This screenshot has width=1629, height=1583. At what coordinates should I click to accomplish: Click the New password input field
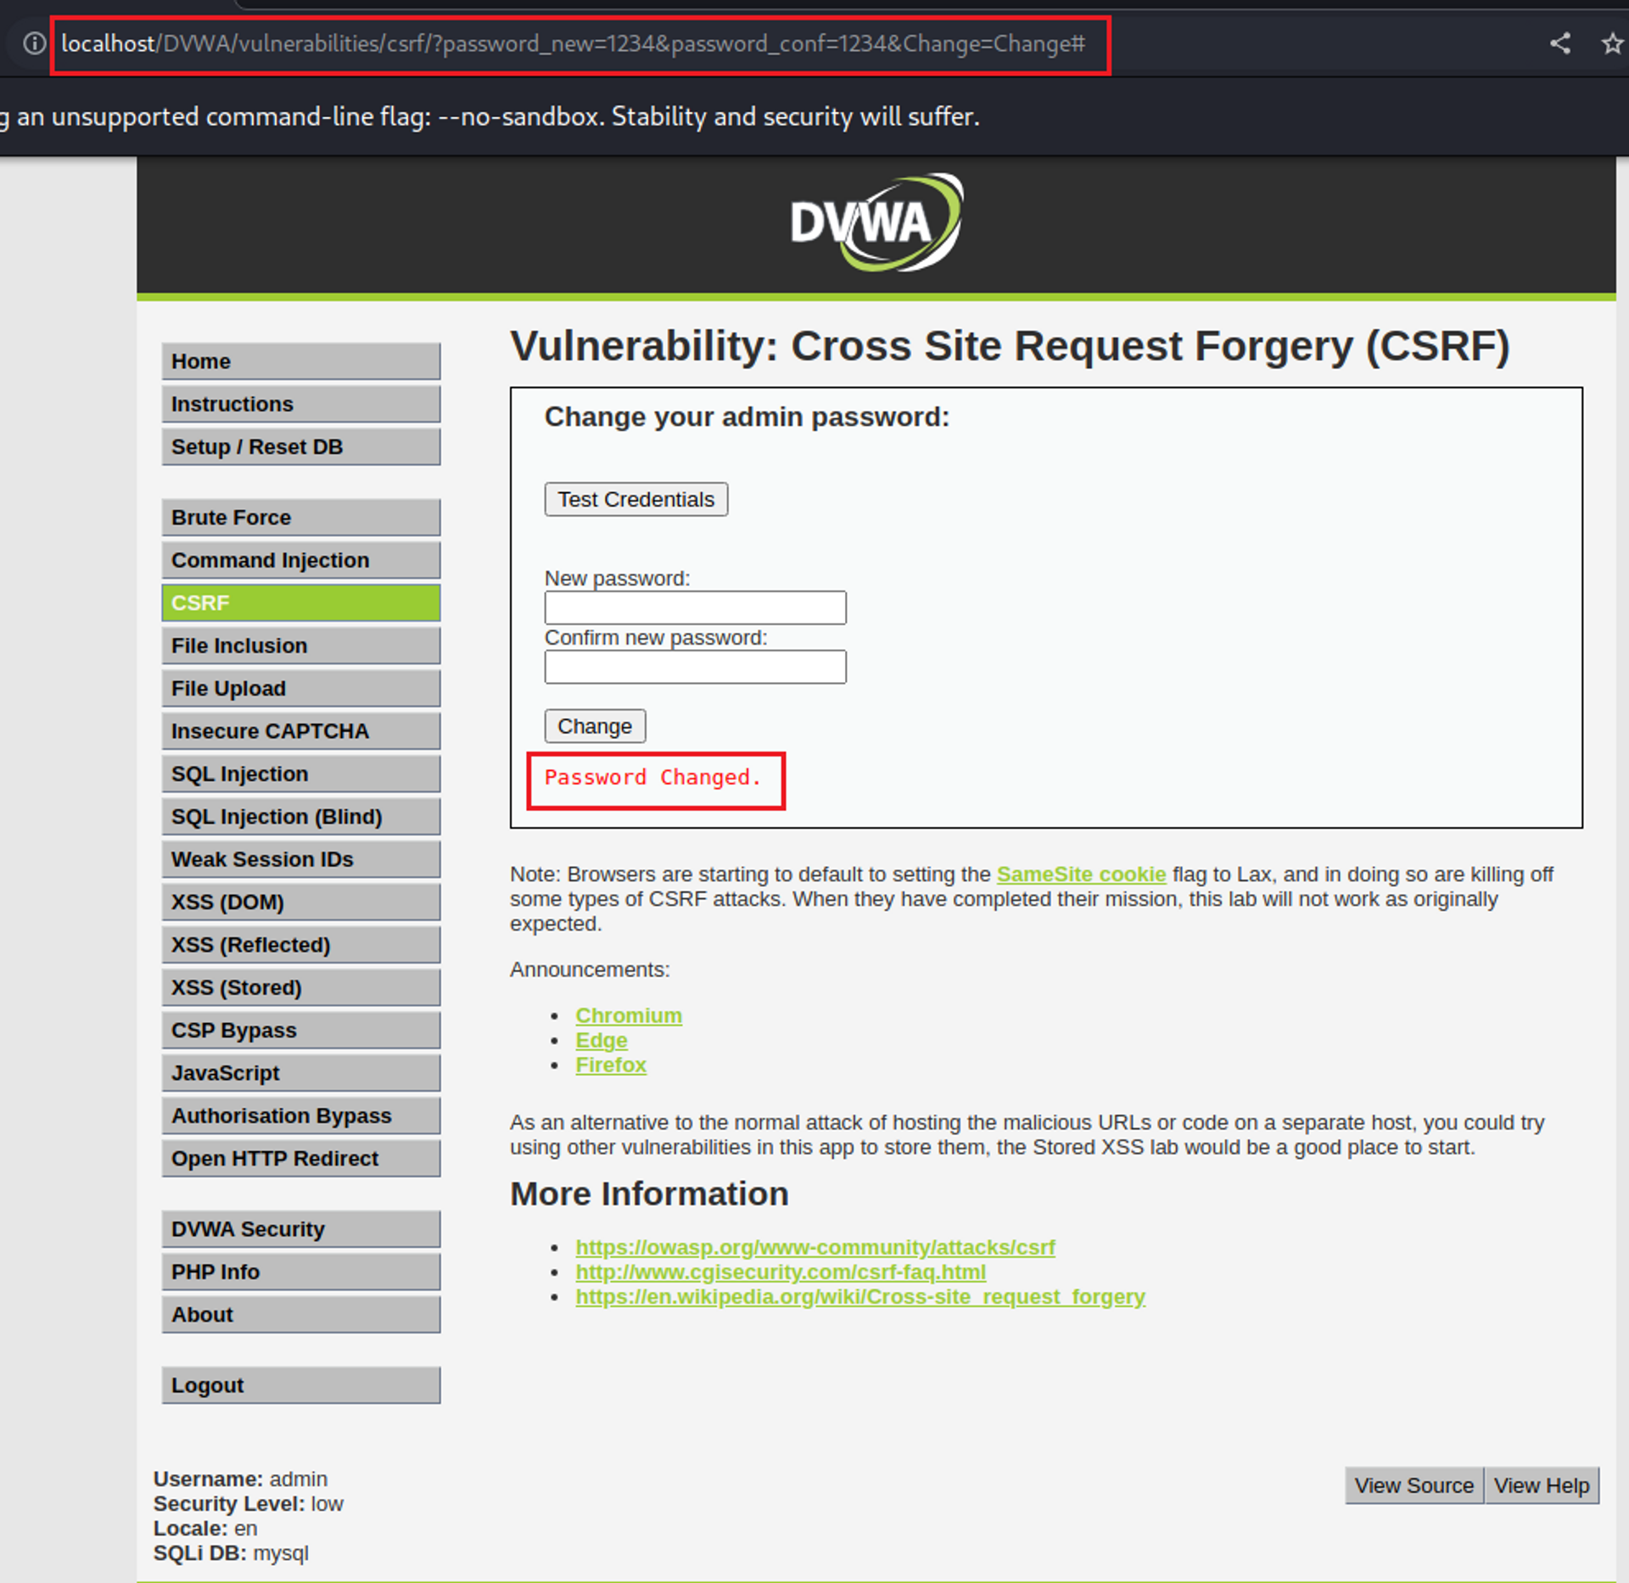(695, 607)
